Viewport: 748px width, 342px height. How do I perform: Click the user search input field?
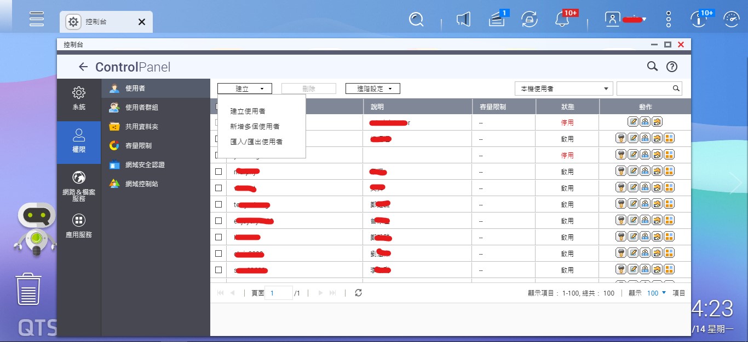644,89
